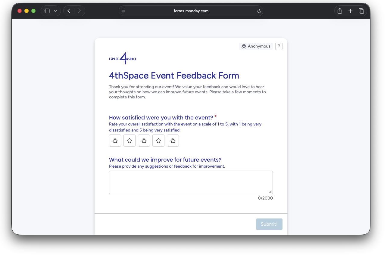The height and width of the screenshot is (257, 387).
Task: Minimize the window with the yellow button
Action: pos(27,11)
